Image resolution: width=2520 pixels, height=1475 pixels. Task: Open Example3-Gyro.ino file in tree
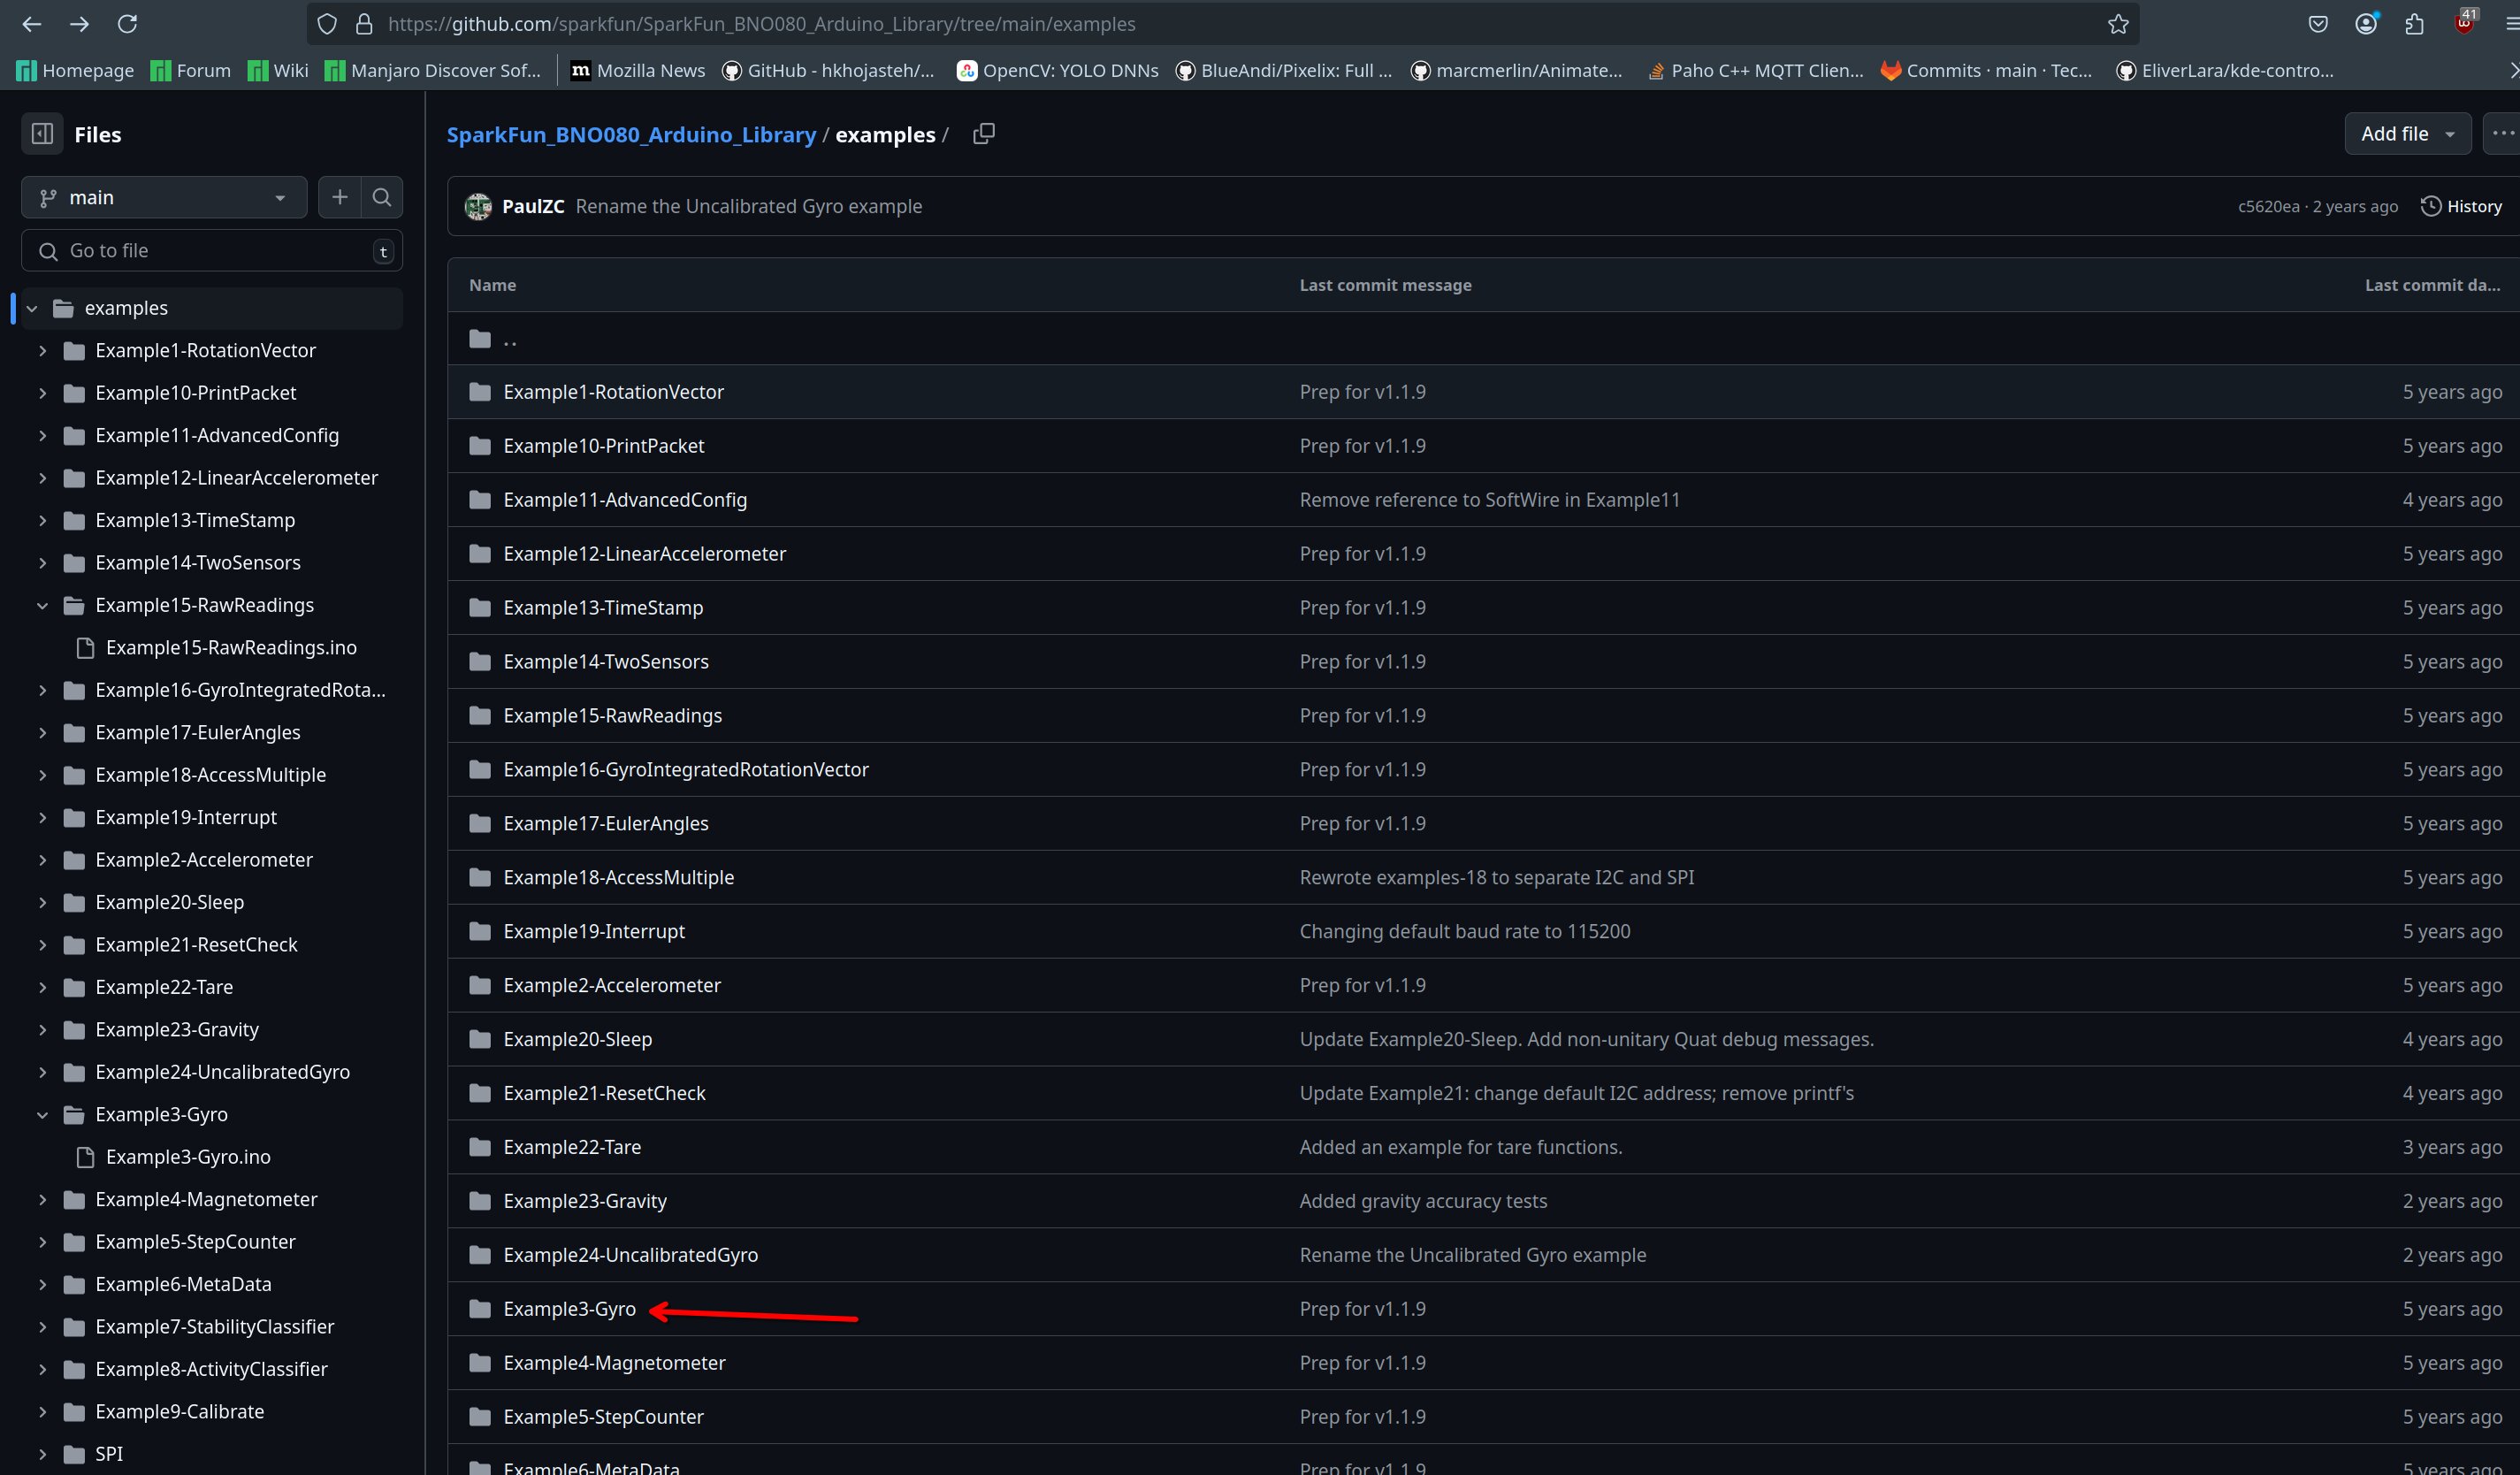click(188, 1157)
